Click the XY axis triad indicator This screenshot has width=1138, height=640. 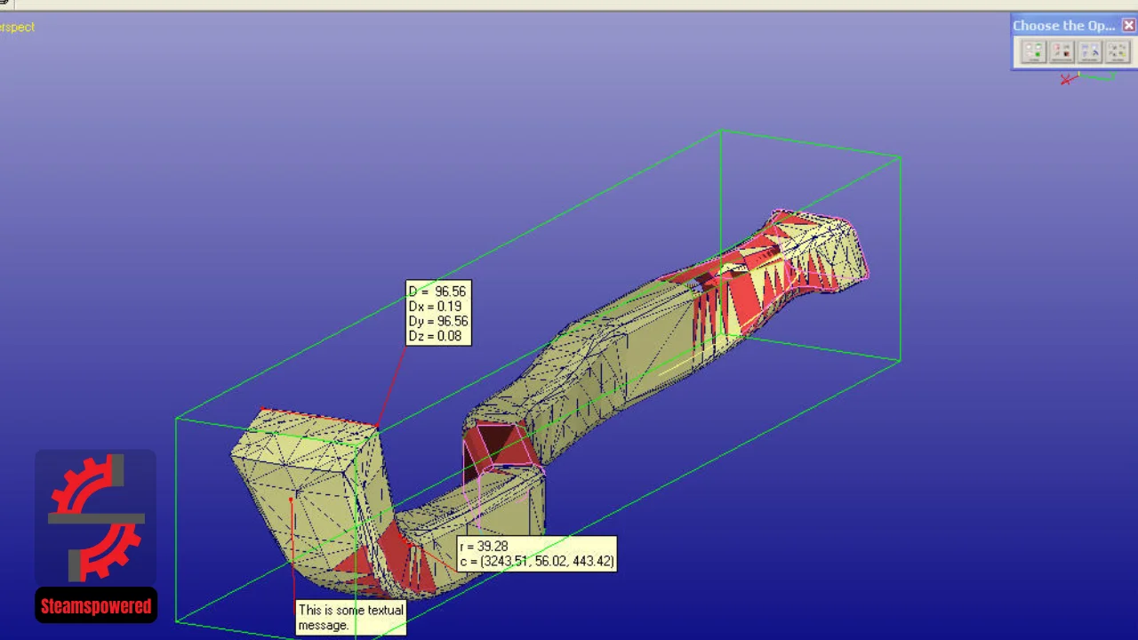click(x=1088, y=78)
